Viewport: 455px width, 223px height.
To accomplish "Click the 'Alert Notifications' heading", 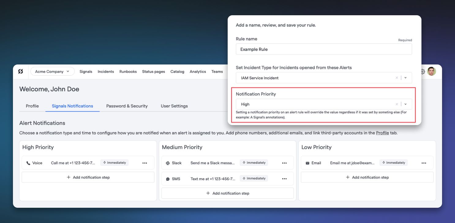I will (42, 123).
